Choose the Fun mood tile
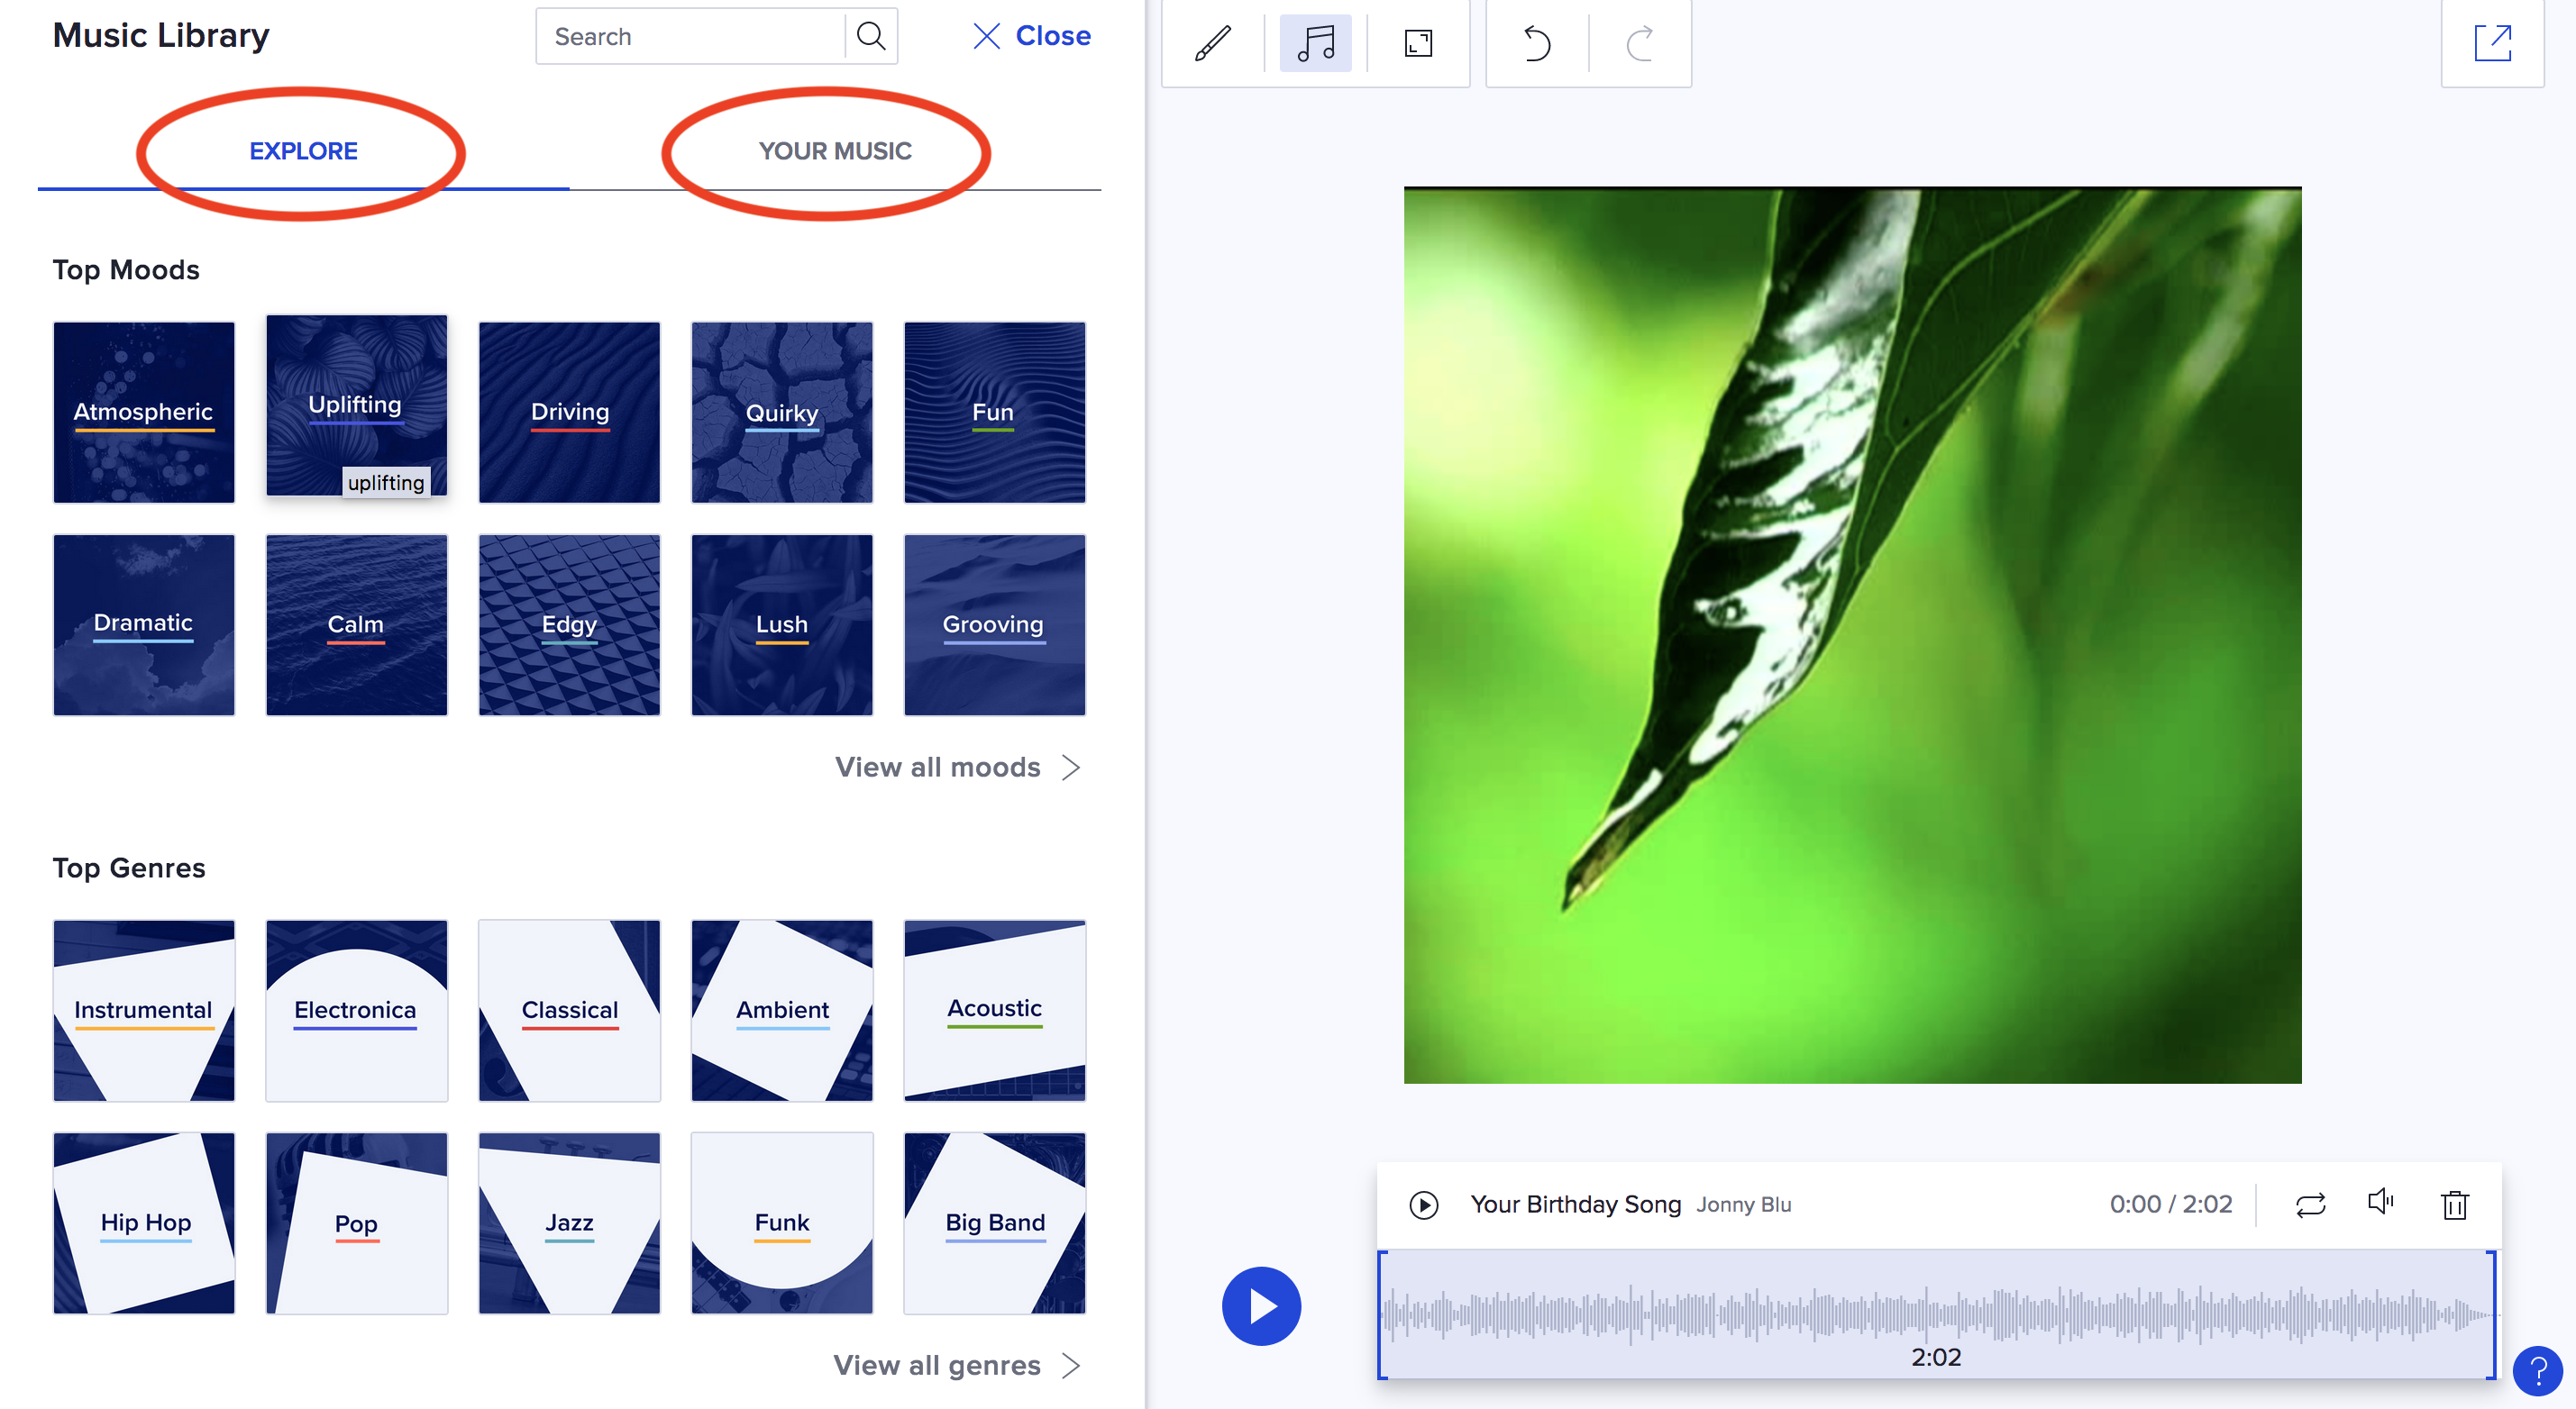This screenshot has height=1409, width=2576. 994,412
